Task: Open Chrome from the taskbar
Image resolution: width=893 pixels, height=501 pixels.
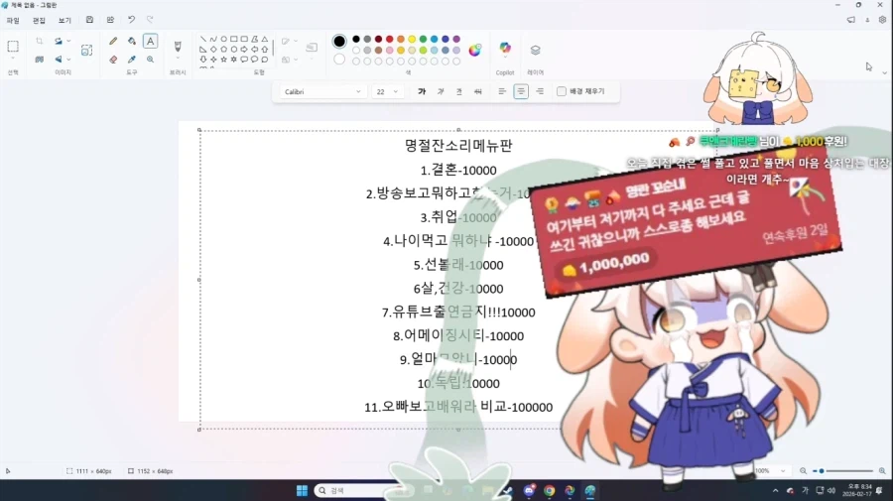Action: click(549, 490)
